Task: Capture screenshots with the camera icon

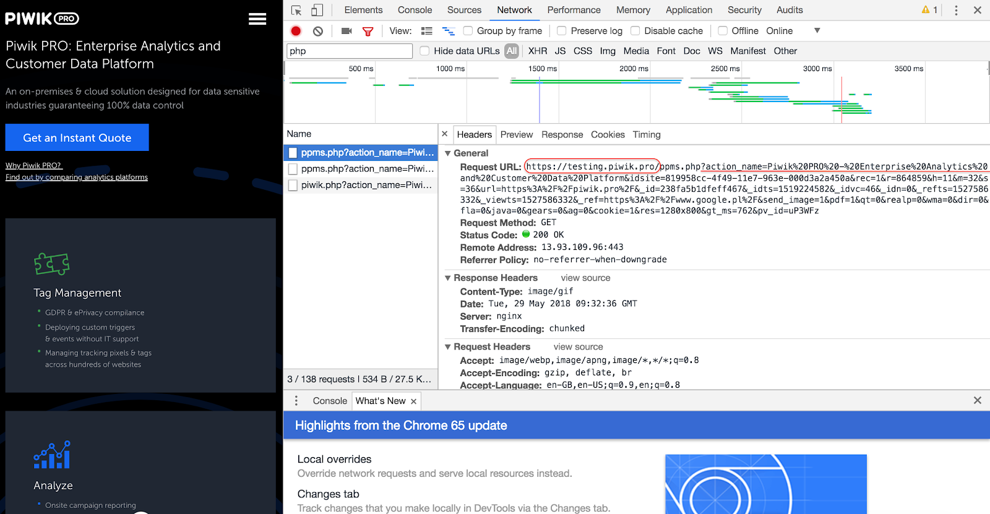Action: pos(346,31)
